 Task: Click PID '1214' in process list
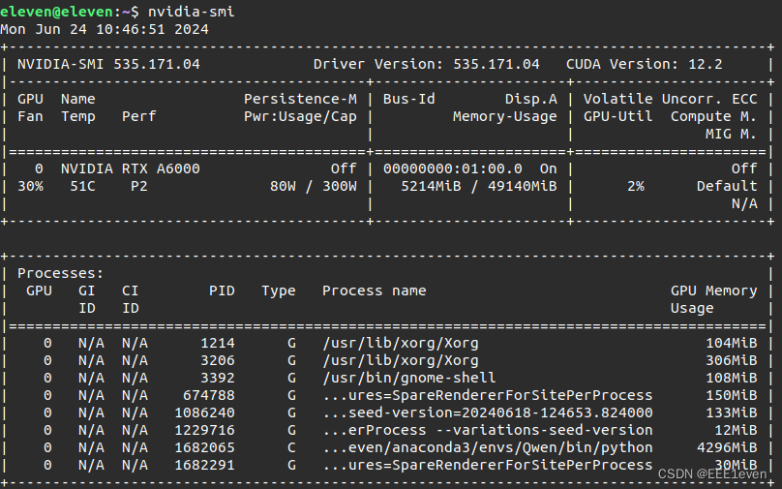coord(218,344)
